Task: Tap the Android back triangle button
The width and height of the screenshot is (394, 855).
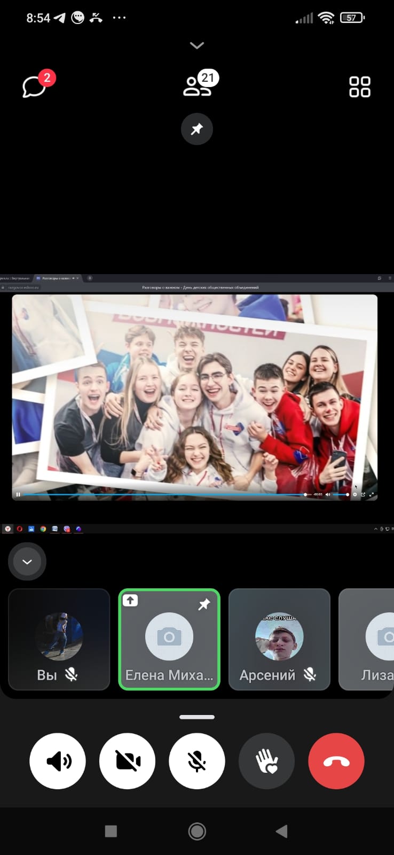Action: 281,831
